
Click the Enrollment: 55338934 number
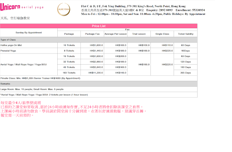(190, 10)
